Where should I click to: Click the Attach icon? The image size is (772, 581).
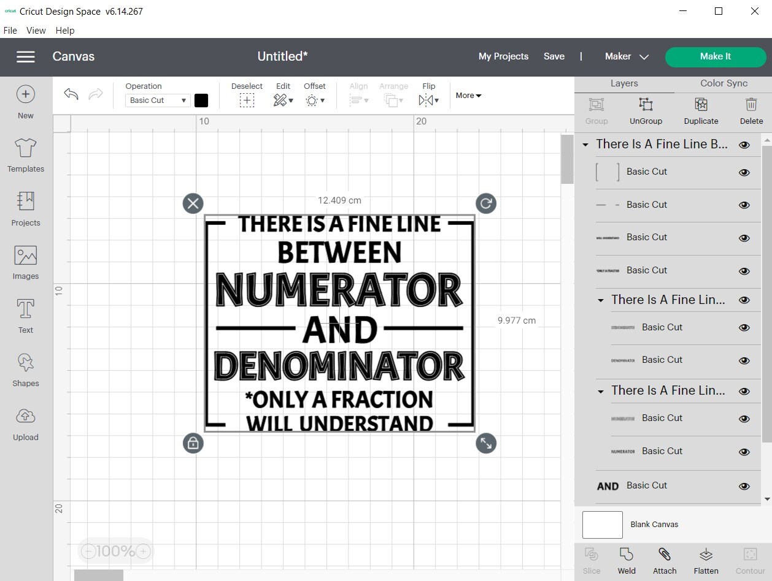click(x=665, y=560)
